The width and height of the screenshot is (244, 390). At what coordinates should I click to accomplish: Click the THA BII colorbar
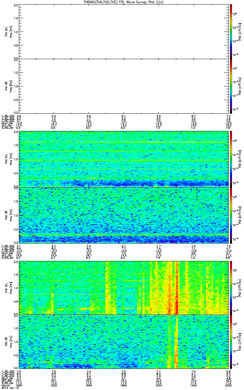click(x=231, y=86)
